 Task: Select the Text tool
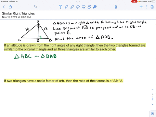[60, 7]
